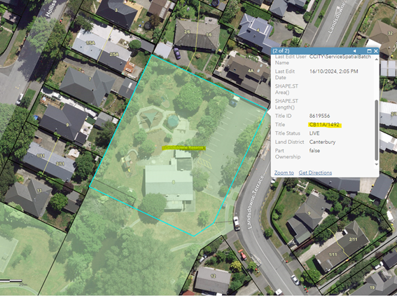This screenshot has height=296, width=397.
Task: Go to previous feature in popup
Action: 354,51
